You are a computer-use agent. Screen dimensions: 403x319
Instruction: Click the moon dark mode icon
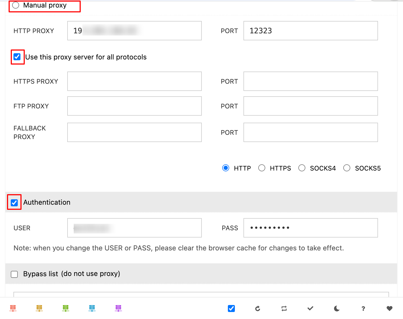337,309
